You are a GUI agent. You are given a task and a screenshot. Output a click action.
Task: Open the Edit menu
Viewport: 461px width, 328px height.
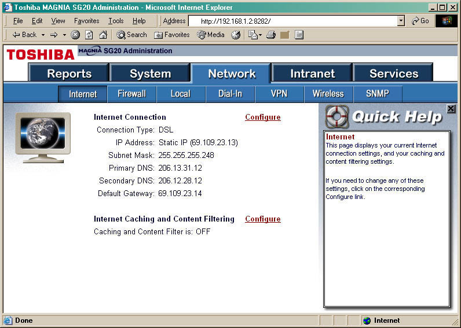tap(37, 21)
